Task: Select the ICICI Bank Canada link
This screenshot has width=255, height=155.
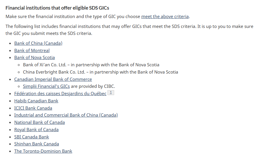Action: pyautogui.click(x=33, y=108)
